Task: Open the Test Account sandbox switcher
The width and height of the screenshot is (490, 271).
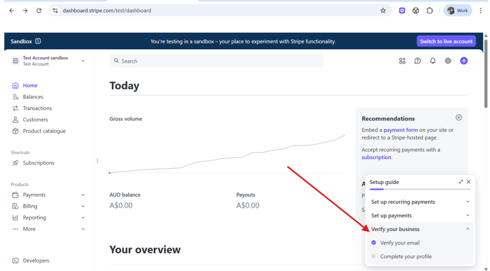Action: 48,61
